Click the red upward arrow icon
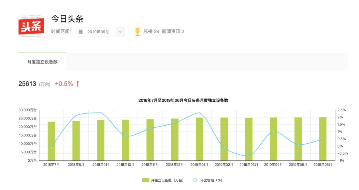Image resolution: width=359 pixels, height=190 pixels. 77,84
